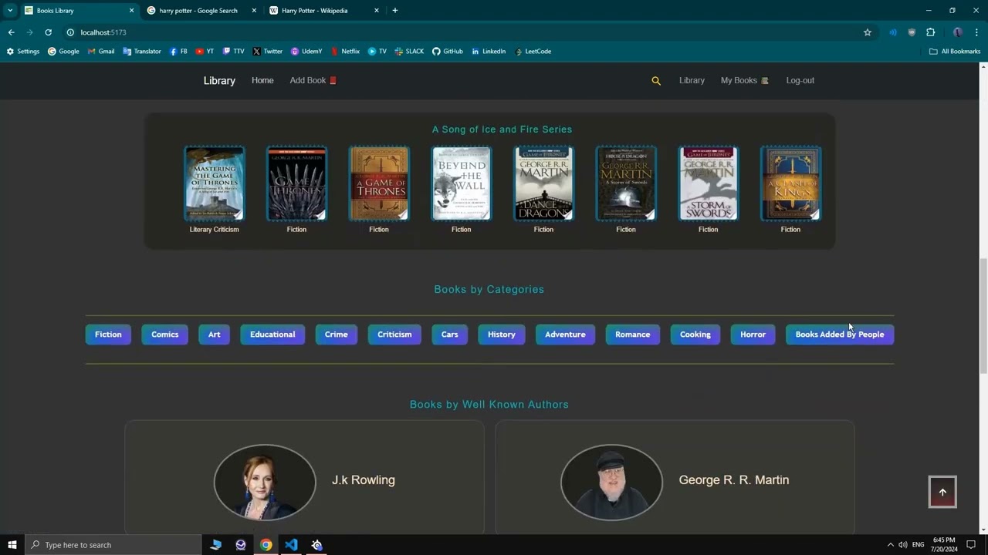Open the GitHub bookmark
This screenshot has width=988, height=555.
[448, 52]
